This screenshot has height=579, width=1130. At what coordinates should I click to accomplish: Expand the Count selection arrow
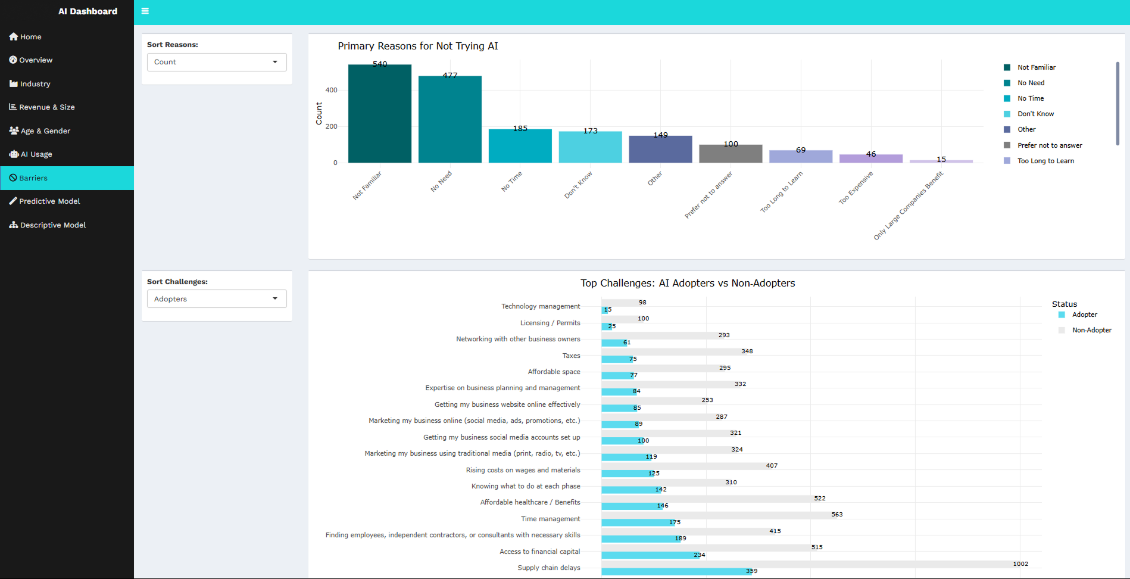click(x=274, y=62)
